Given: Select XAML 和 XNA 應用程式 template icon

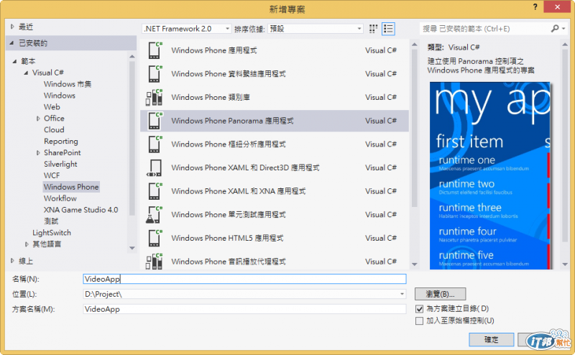Looking at the screenshot, I should (155, 191).
